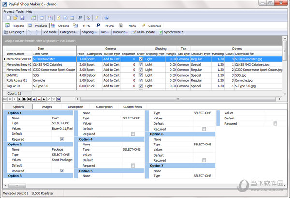Click the Save floppy disk icon
Screen dimensions: 290x198
point(22,18)
